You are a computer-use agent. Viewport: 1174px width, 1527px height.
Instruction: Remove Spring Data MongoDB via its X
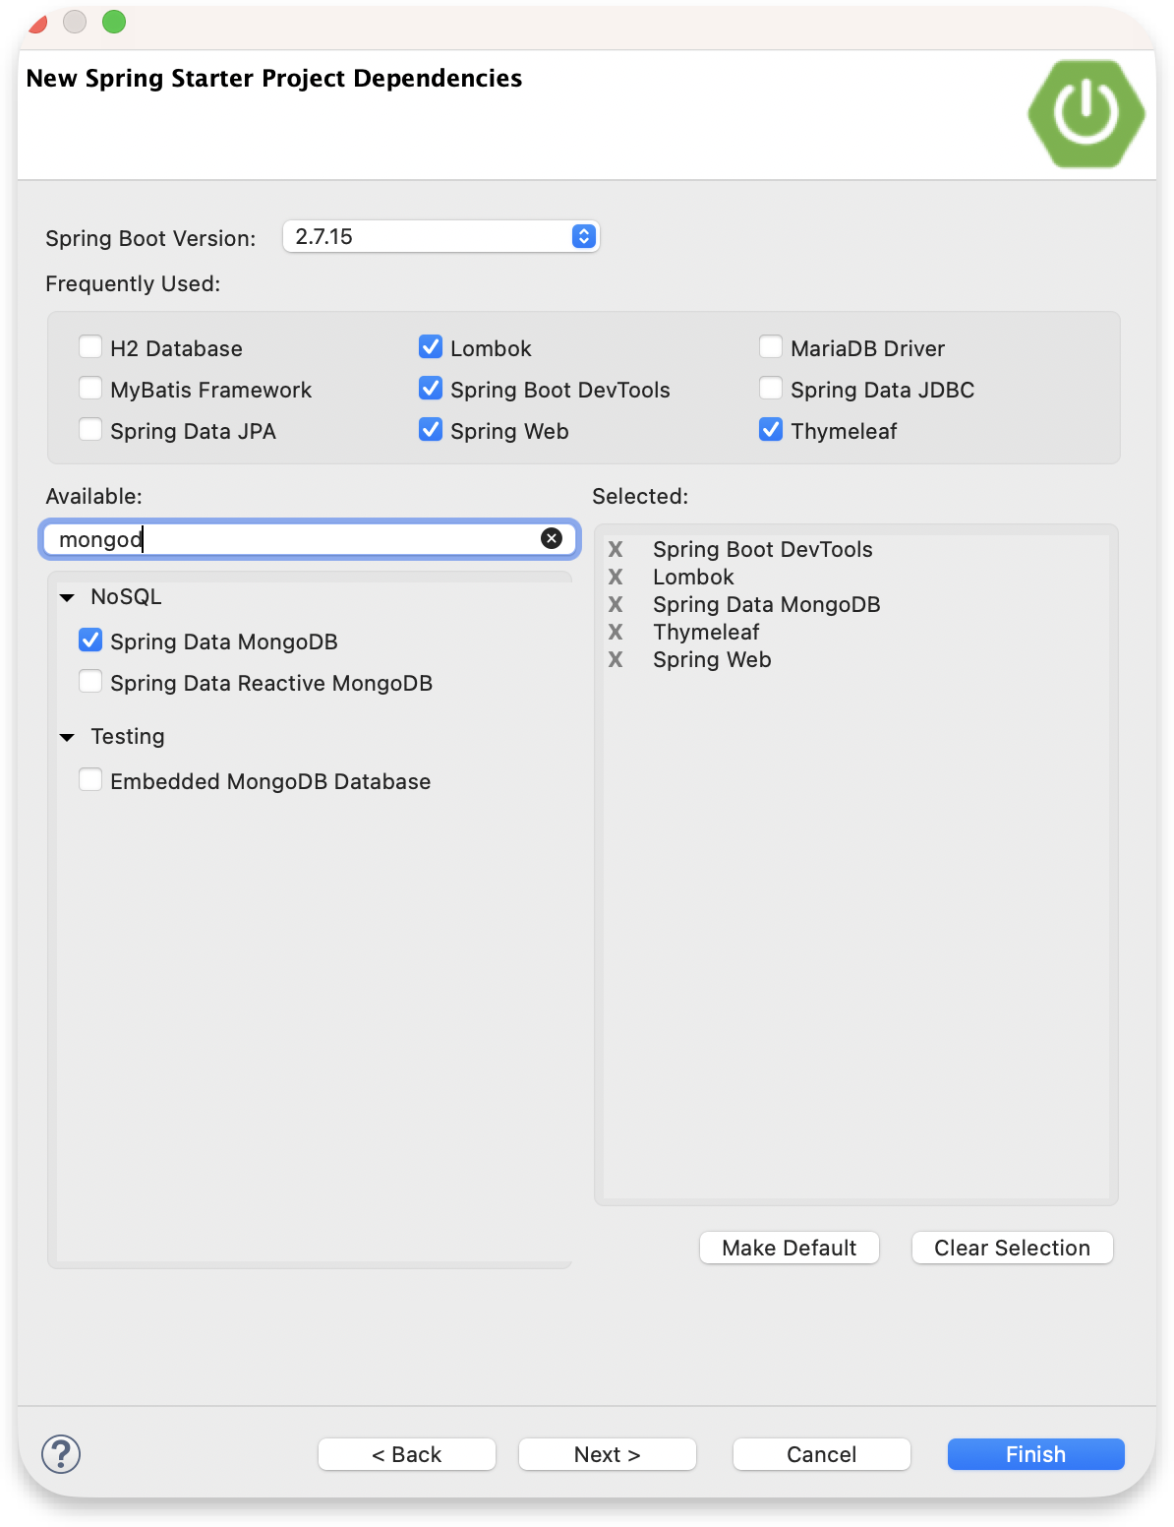coord(616,604)
